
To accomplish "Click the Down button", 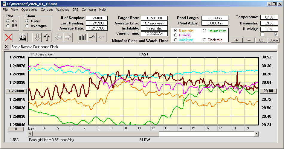I will (274, 40).
